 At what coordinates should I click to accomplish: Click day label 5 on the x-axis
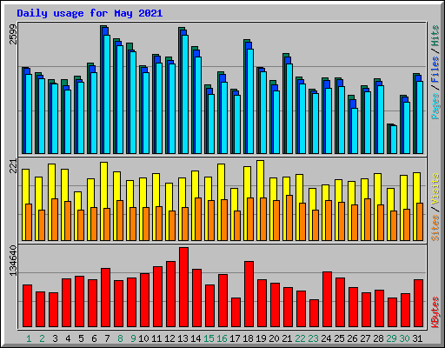pyautogui.click(x=81, y=338)
